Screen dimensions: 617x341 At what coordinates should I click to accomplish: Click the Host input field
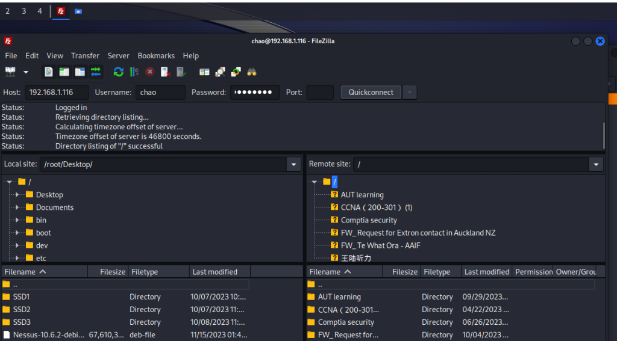pyautogui.click(x=57, y=93)
